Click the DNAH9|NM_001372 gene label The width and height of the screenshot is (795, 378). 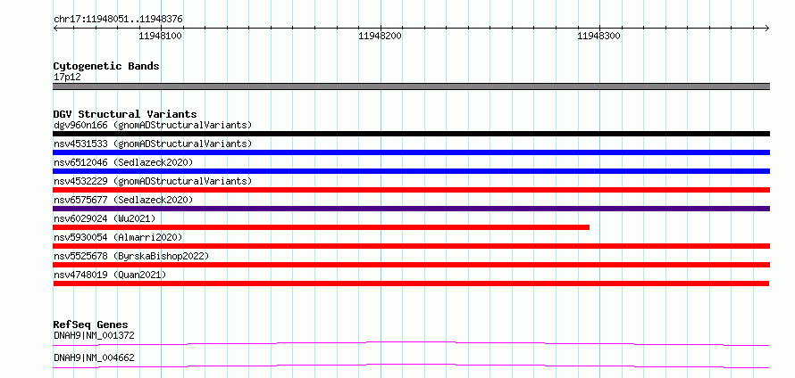point(94,335)
